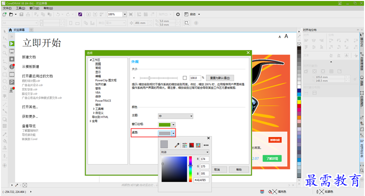Click the 取消 cancel button in dialog

point(217,170)
